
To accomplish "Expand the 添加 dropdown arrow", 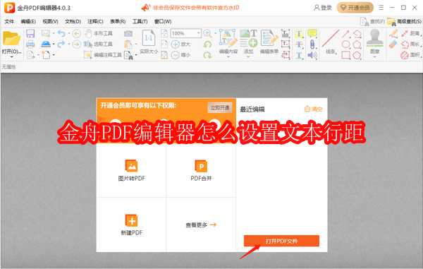I will coord(248,56).
